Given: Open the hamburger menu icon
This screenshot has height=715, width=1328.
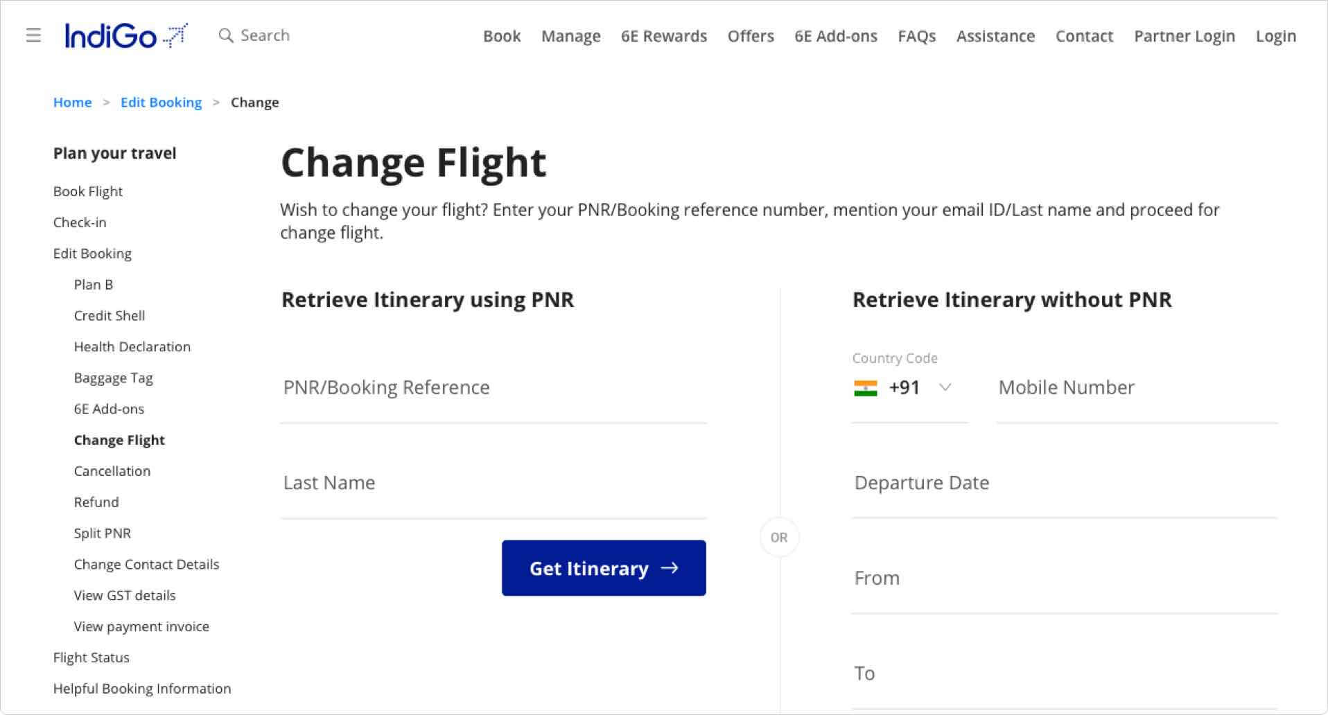Looking at the screenshot, I should pos(33,35).
